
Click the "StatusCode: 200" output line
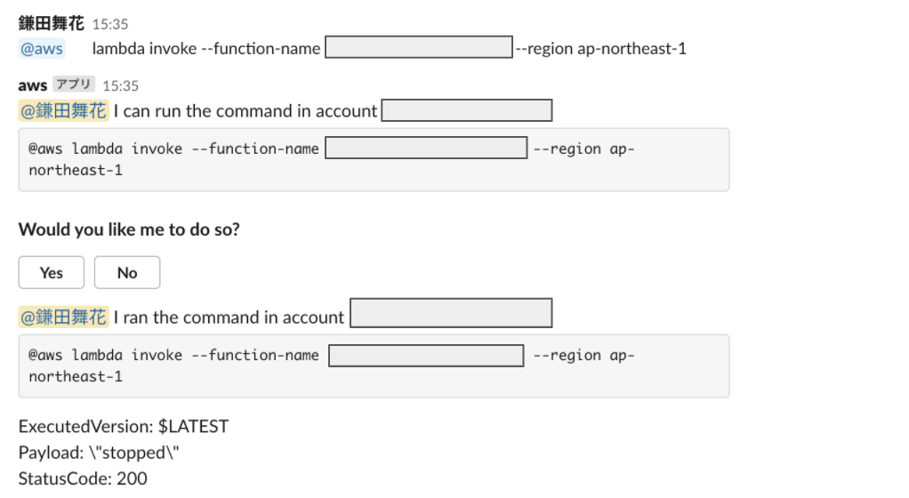click(83, 478)
